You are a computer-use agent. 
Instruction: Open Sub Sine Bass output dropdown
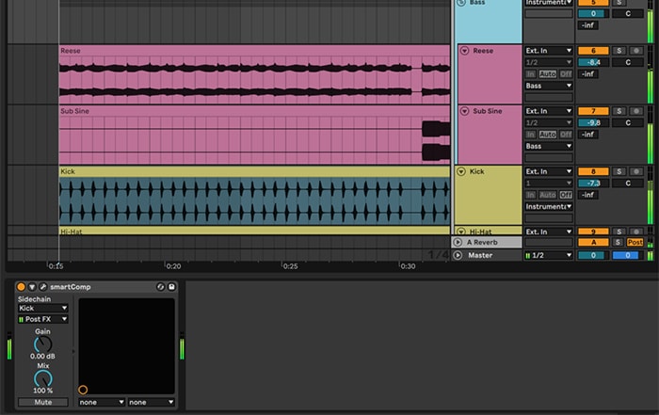[x=549, y=147]
